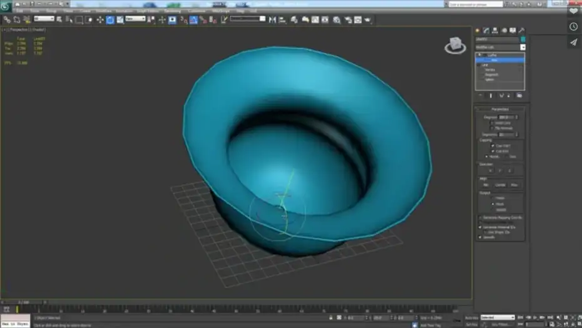The width and height of the screenshot is (582, 328).
Task: Open the reference coordinate system dropdown
Action: pos(135,19)
